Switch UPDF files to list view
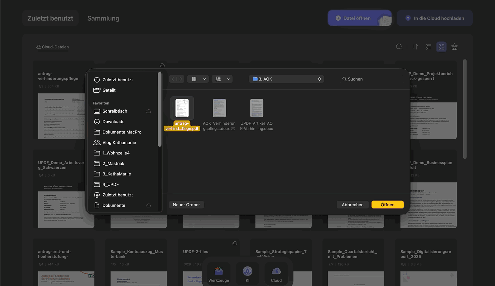This screenshot has height=286, width=495. (428, 47)
